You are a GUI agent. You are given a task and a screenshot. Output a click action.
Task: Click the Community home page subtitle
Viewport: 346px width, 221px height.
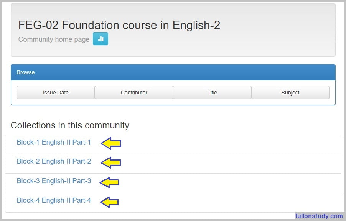54,39
